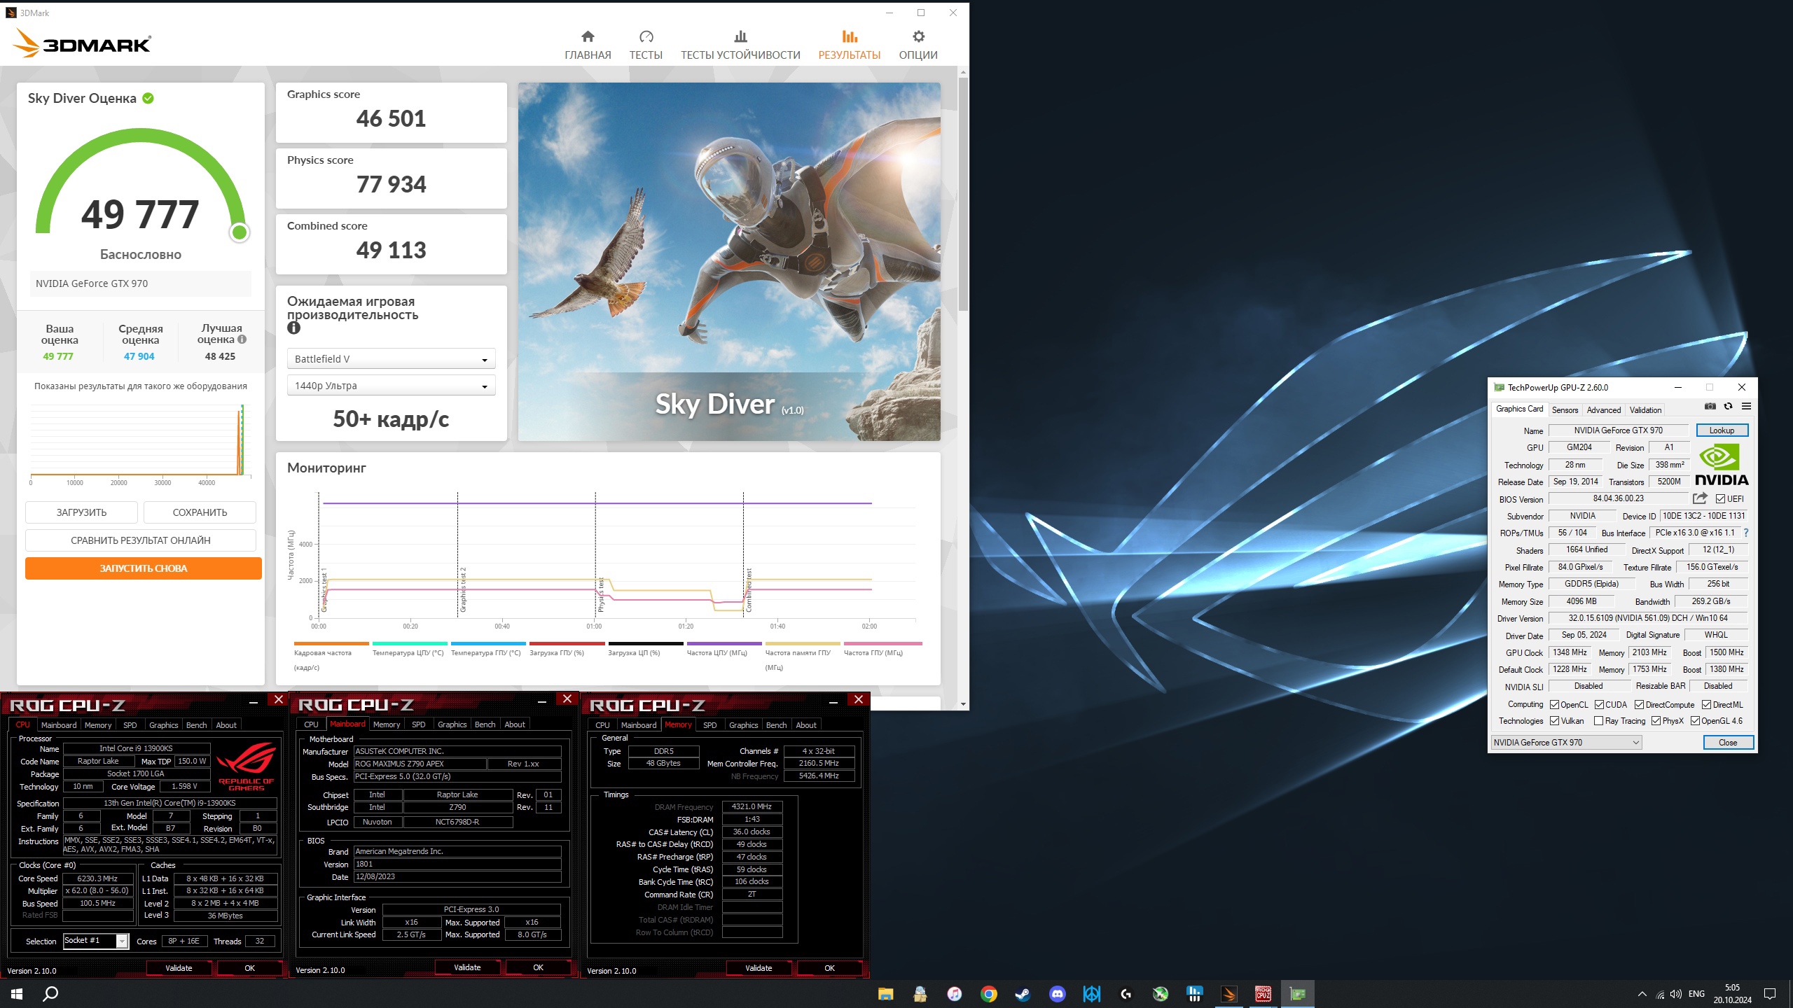The image size is (1793, 1008).
Task: Click the green validated checkmark by Sky Diver
Action: pyautogui.click(x=148, y=98)
